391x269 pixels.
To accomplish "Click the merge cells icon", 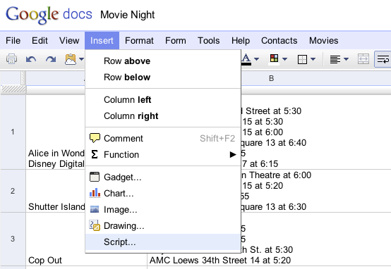I will point(363,59).
